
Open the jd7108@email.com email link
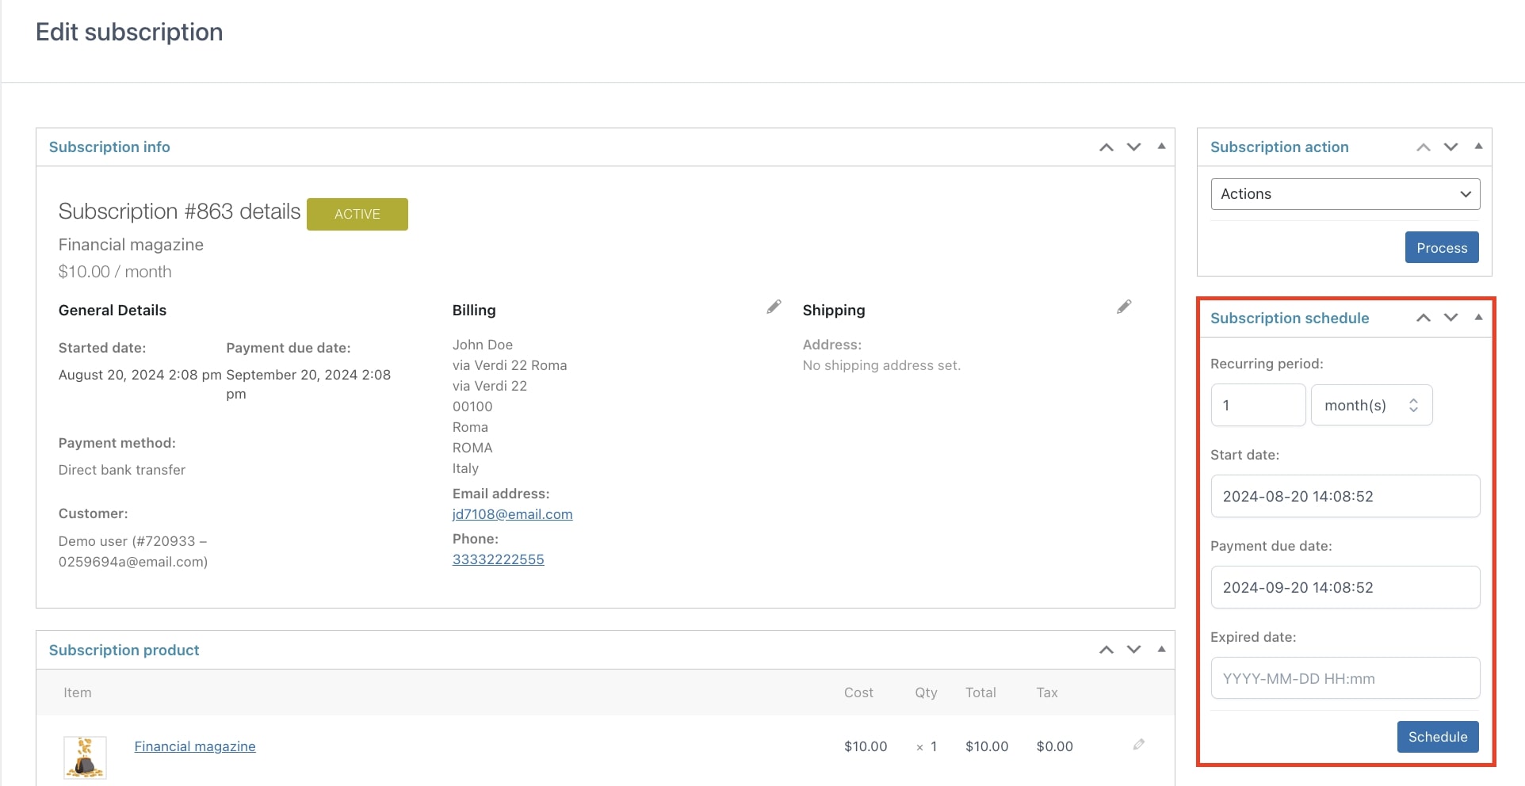512,514
